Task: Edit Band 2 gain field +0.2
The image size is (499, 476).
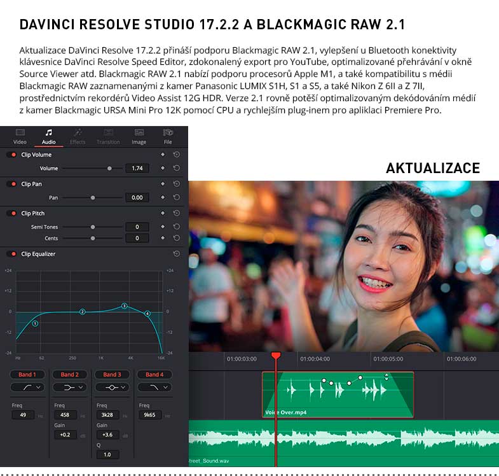Action: pos(65,435)
